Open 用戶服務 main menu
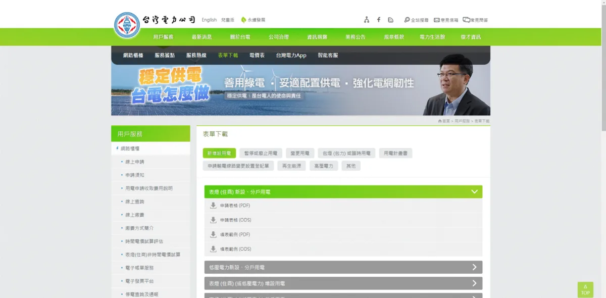The height and width of the screenshot is (298, 606). point(163,37)
